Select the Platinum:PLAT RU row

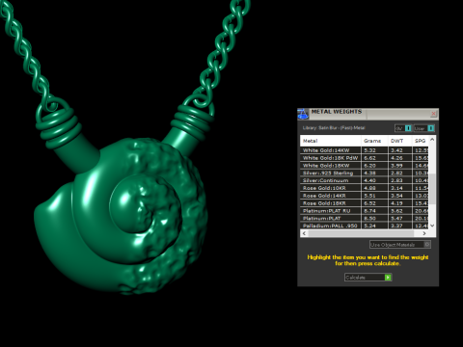(x=365, y=211)
